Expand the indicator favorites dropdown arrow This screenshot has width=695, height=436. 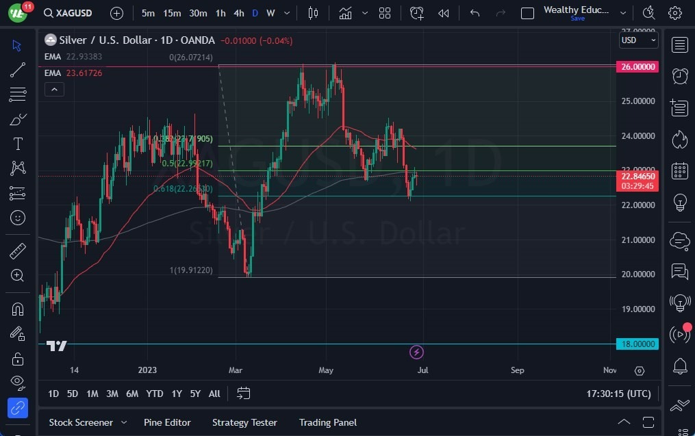pos(365,13)
